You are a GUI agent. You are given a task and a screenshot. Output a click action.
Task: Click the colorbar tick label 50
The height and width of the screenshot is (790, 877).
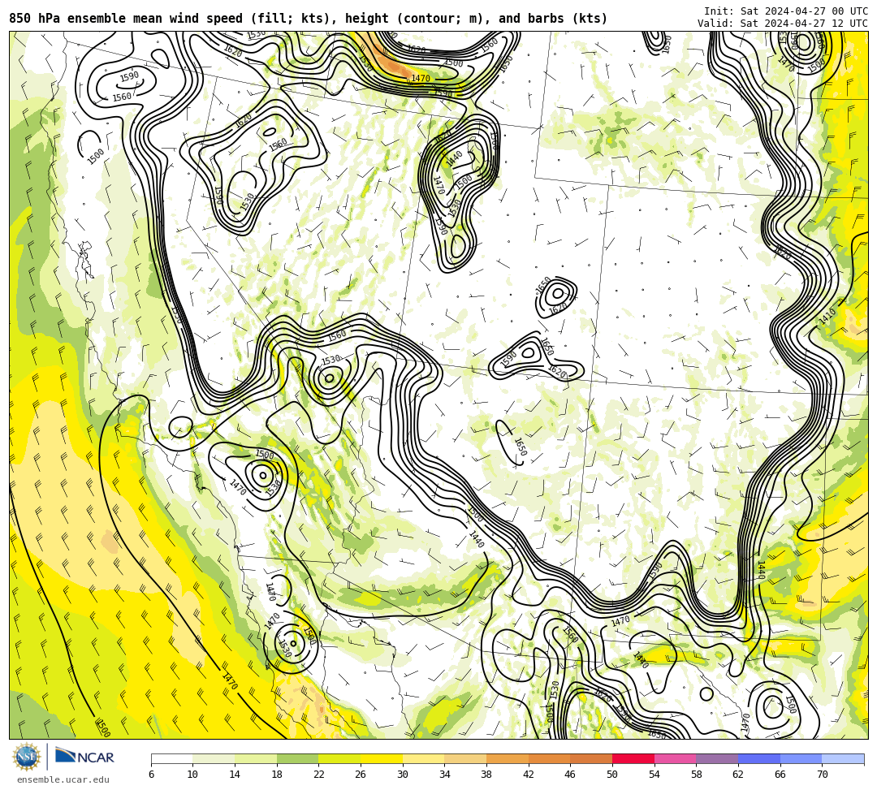point(612,775)
